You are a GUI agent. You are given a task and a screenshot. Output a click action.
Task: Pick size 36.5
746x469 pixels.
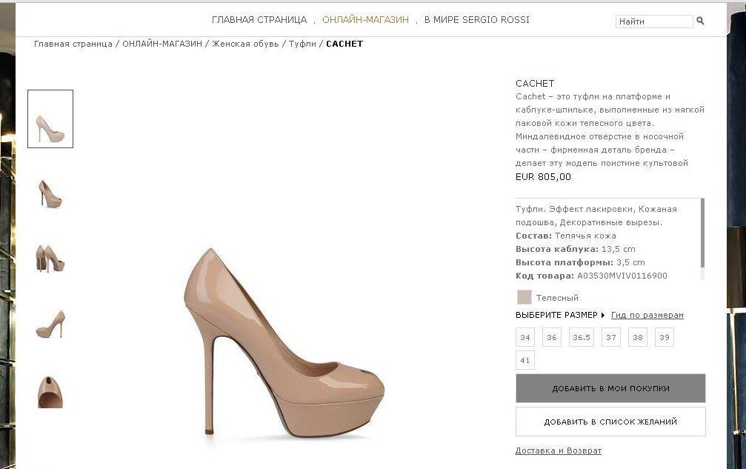pos(582,337)
